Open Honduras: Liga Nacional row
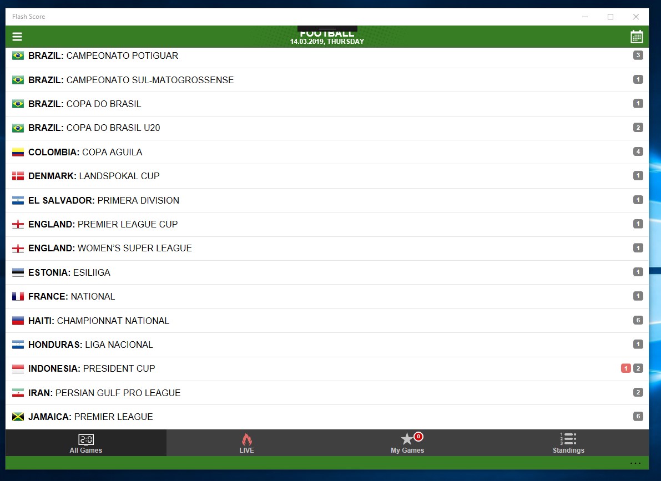The height and width of the screenshot is (481, 661). tap(327, 345)
